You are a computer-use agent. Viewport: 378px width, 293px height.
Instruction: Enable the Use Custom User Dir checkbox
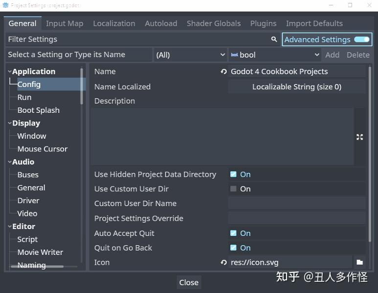(x=233, y=189)
